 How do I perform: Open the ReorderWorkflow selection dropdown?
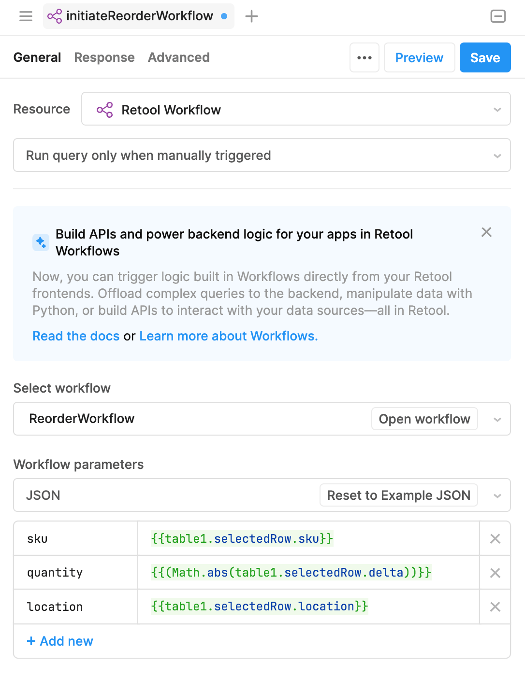coord(262,419)
